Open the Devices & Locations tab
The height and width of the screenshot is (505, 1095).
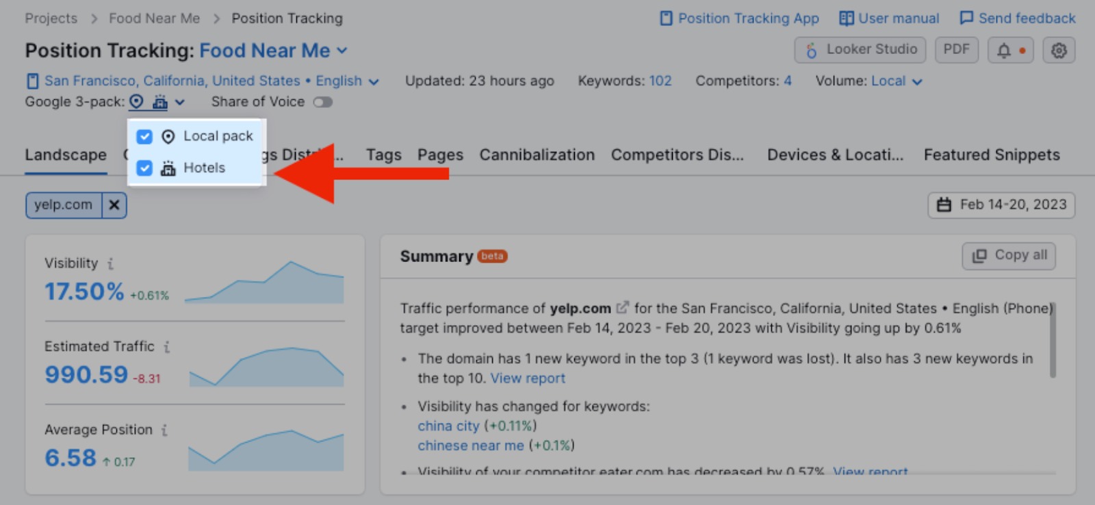835,155
